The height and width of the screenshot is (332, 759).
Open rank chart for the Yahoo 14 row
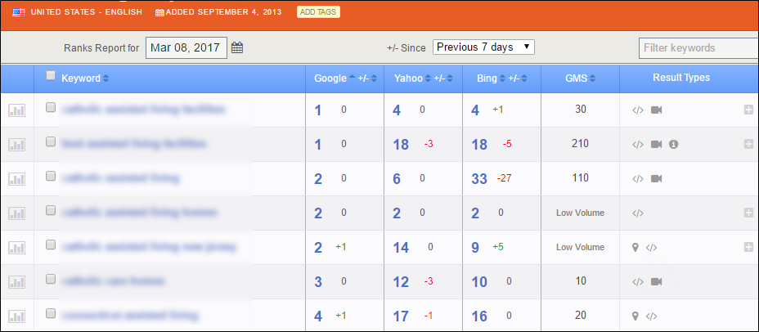pos(17,248)
